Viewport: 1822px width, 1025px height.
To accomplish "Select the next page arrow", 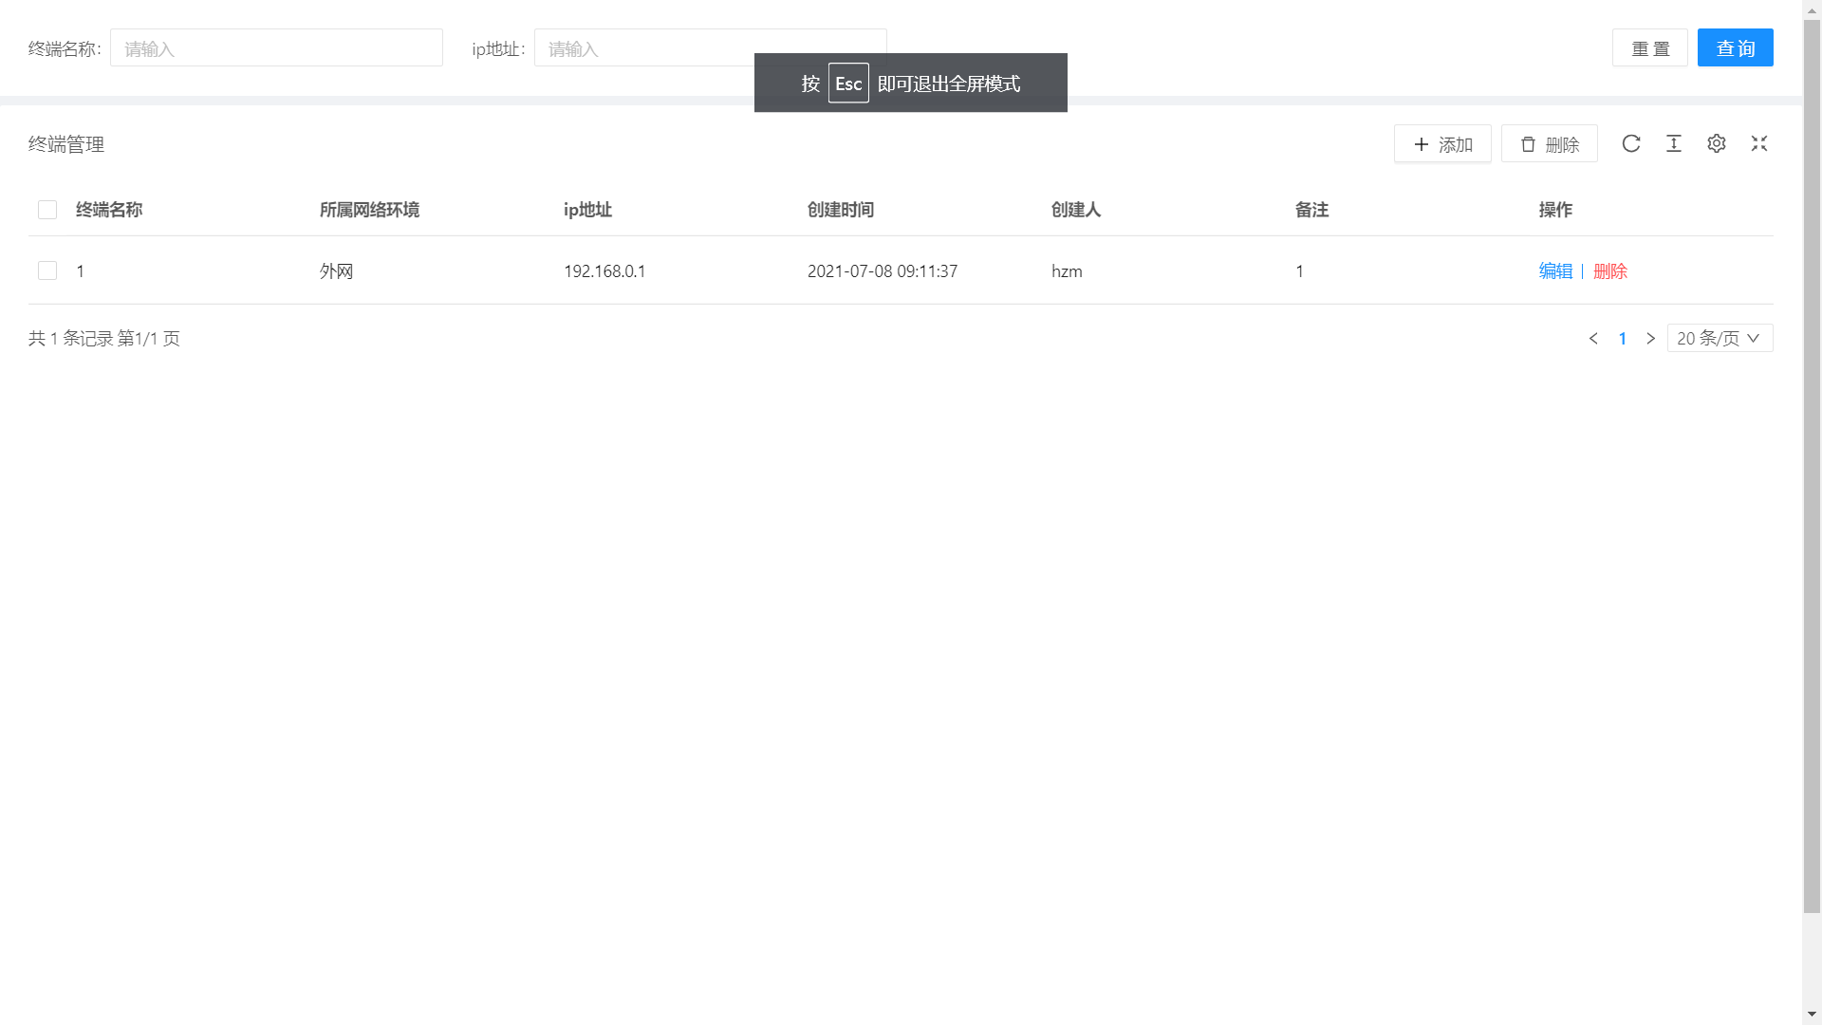I will click(x=1651, y=338).
